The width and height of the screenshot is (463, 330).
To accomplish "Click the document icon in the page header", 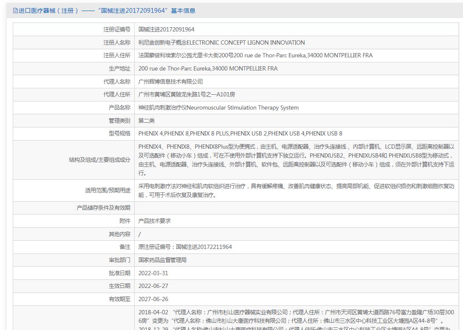I will [15, 11].
